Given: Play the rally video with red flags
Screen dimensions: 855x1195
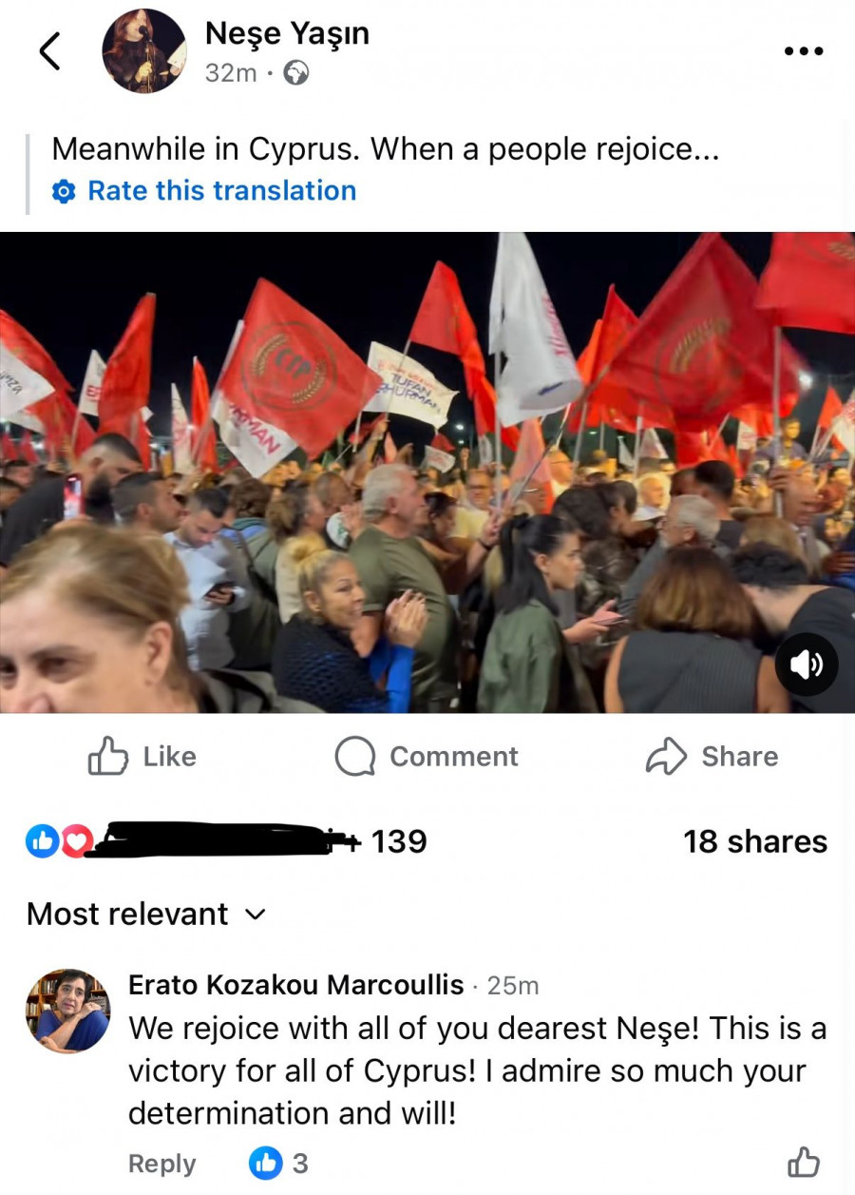Looking at the screenshot, I should [x=427, y=472].
